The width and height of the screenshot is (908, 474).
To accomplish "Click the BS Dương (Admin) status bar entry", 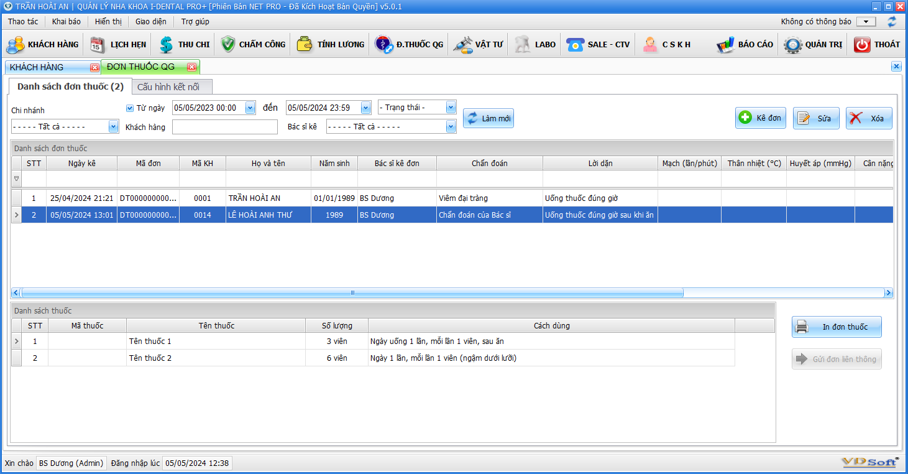I will 71,463.
